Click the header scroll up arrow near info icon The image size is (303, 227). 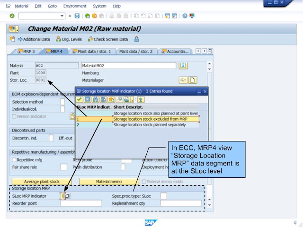[209, 64]
